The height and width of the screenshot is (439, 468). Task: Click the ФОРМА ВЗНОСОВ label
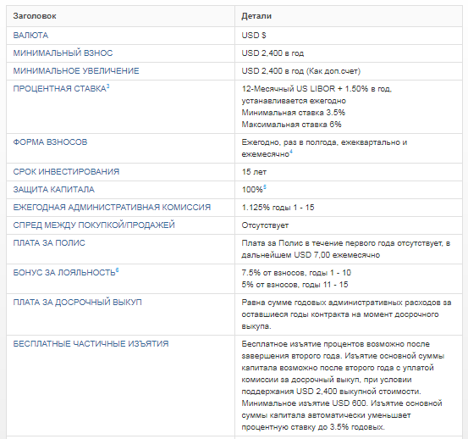coord(50,142)
